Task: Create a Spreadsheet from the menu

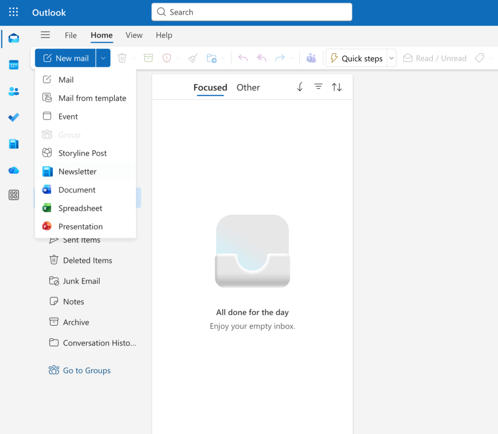Action: (x=80, y=208)
